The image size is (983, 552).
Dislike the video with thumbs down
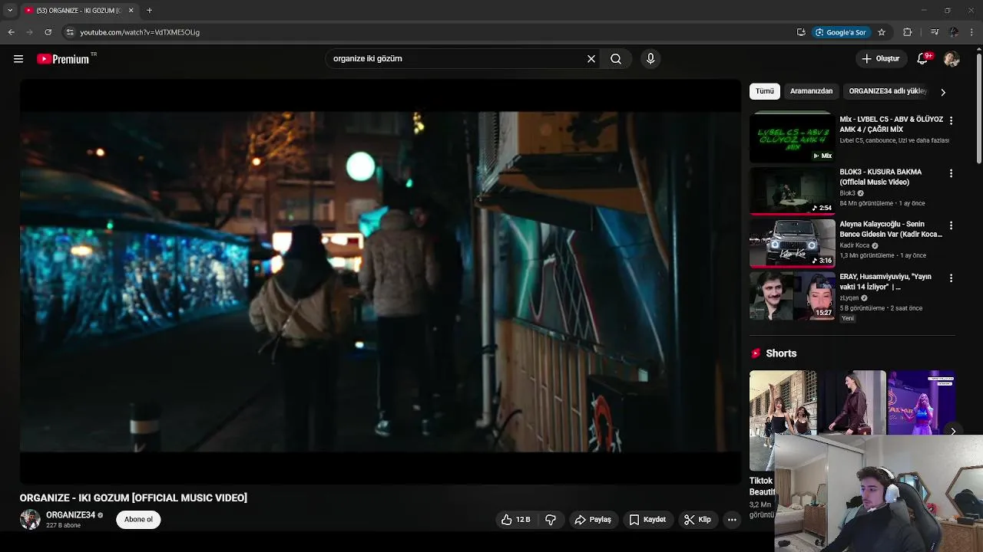coord(551,520)
